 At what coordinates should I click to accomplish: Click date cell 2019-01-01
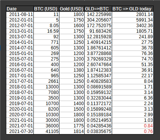20,98
